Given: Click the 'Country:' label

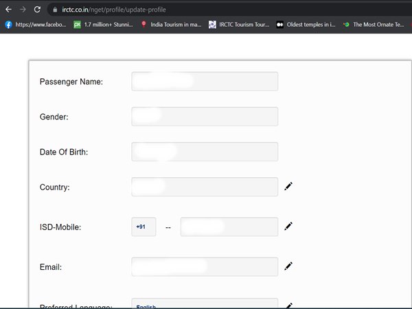Looking at the screenshot, I should click(x=55, y=187).
